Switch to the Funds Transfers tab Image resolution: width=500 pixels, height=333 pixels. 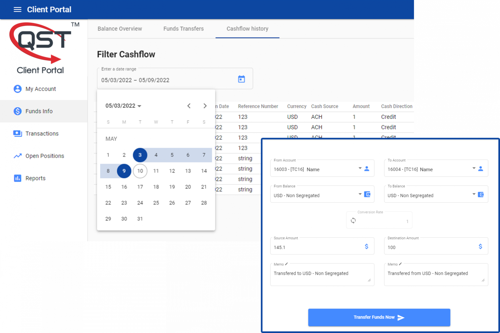tap(183, 29)
